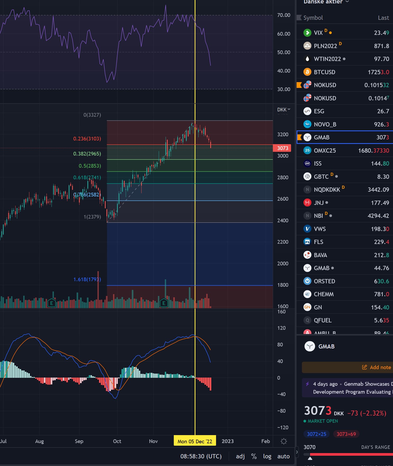Open chart settings gear on the time axis
The image size is (393, 466).
284,441
